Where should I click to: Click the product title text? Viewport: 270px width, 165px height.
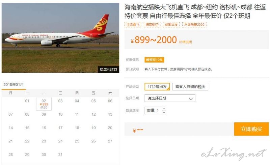195,11
